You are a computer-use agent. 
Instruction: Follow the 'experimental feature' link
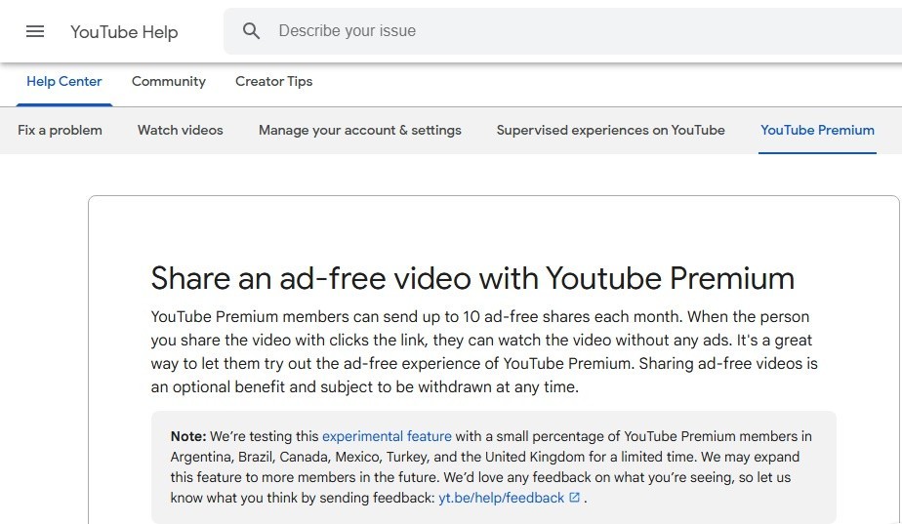tap(387, 436)
